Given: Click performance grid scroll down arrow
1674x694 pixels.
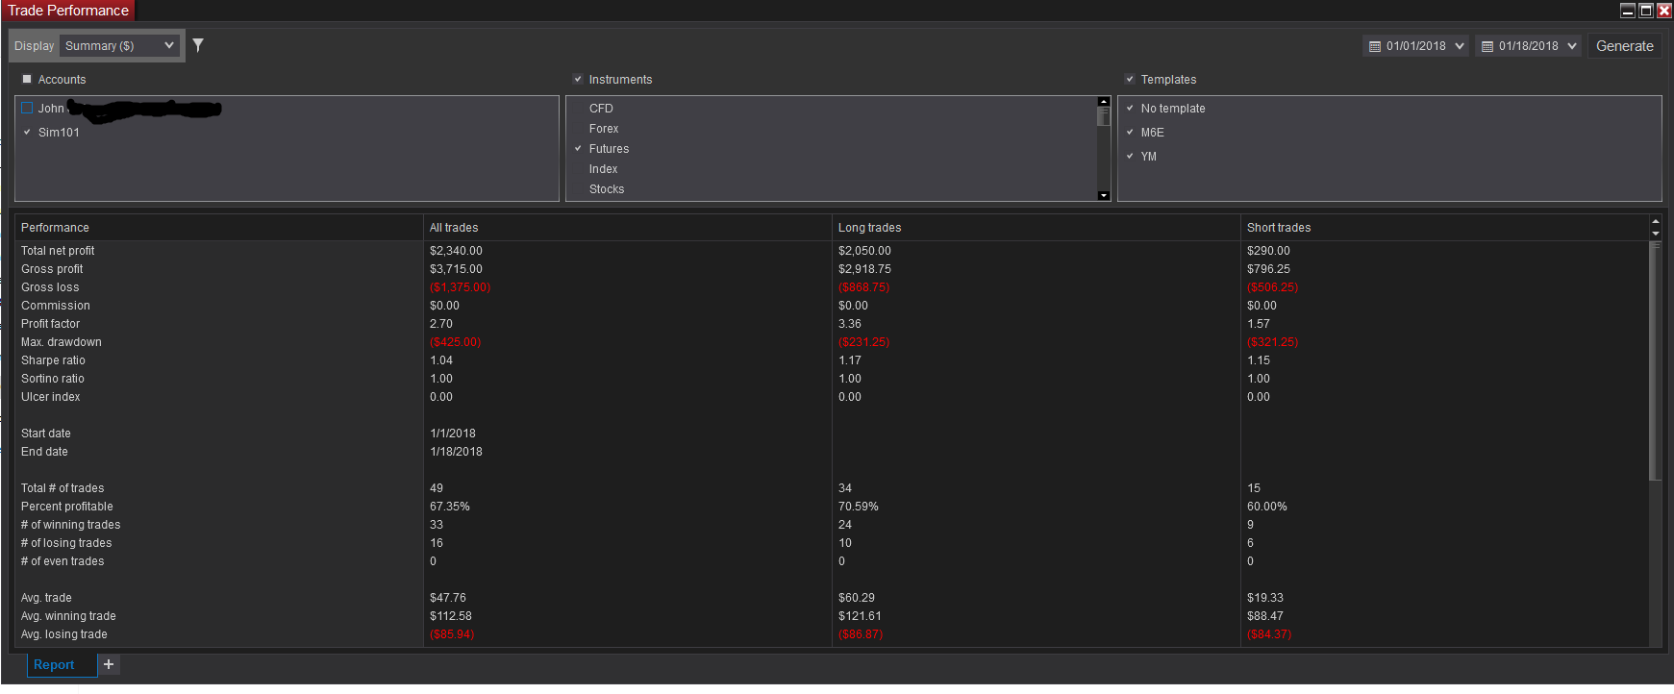Looking at the screenshot, I should [1655, 234].
